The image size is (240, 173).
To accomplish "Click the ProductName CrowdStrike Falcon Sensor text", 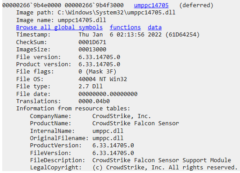I will [136, 123].
